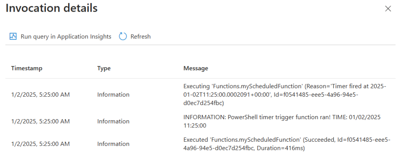Run query in Application Insights
The width and height of the screenshot is (399, 165).
[x=60, y=36]
